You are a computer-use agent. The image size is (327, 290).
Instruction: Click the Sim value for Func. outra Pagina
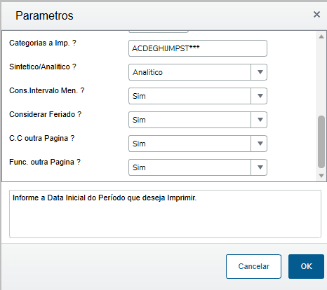point(189,167)
